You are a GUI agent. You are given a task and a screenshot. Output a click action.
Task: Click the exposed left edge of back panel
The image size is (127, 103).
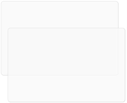pyautogui.click(x=4, y=51)
